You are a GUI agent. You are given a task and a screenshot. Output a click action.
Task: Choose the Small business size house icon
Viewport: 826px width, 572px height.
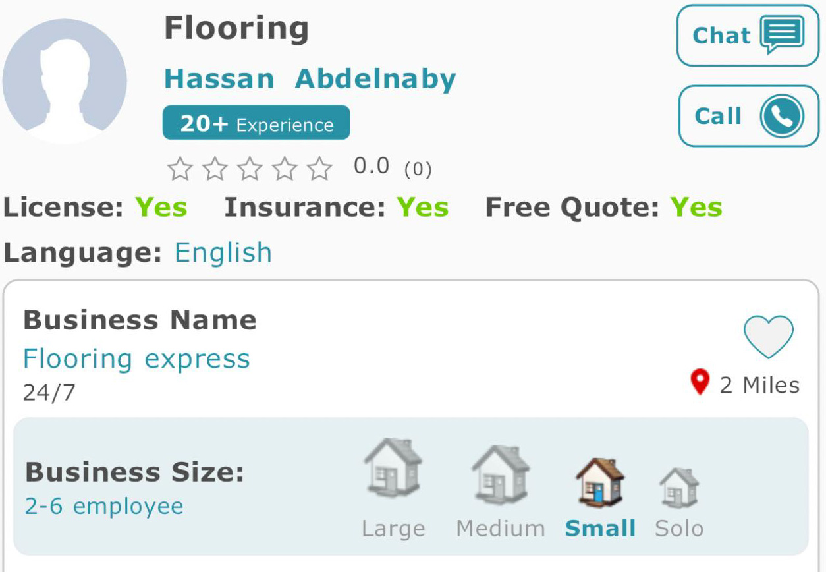tap(600, 481)
